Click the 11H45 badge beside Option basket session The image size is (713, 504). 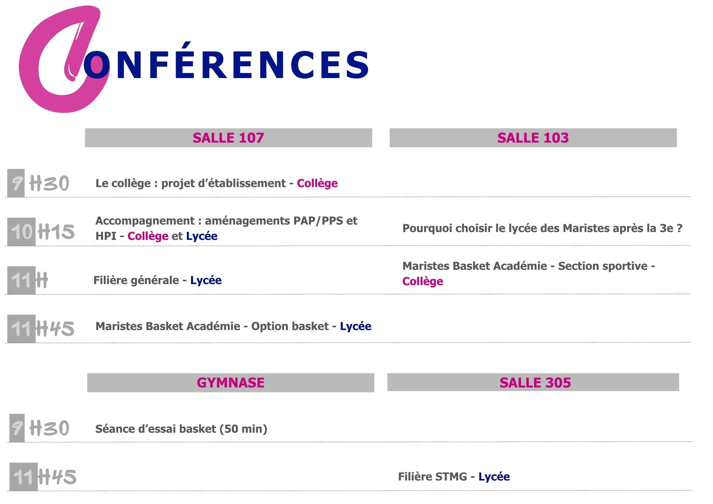[41, 329]
